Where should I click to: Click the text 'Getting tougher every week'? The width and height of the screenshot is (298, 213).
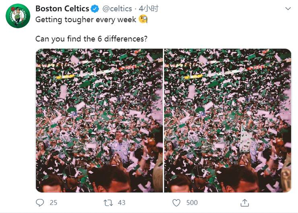(x=86, y=20)
